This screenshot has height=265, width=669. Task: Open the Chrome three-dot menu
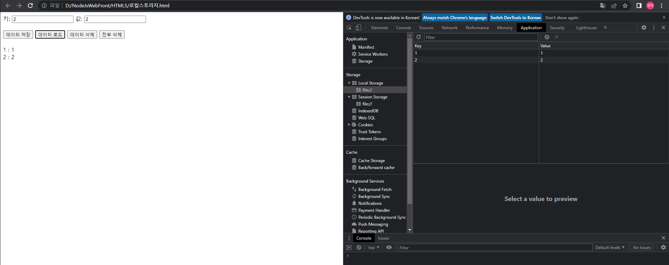coord(661,6)
